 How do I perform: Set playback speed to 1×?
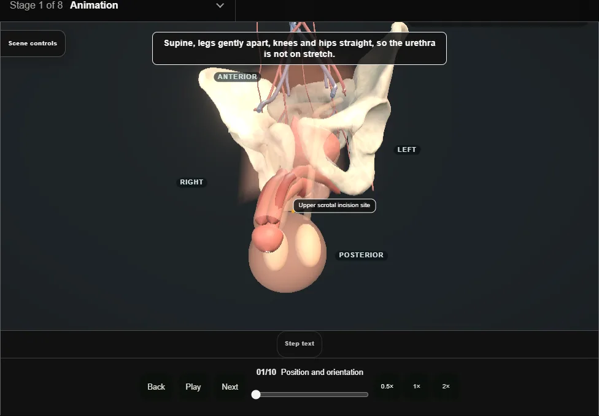tap(416, 387)
